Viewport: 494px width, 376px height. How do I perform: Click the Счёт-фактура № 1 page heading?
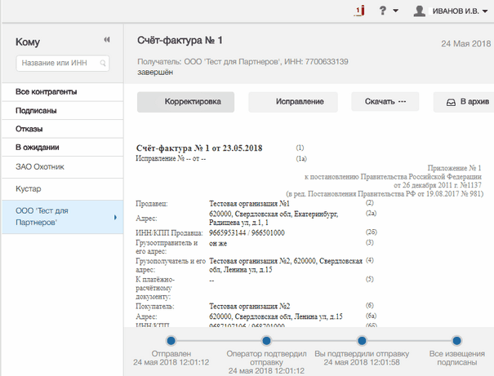tap(180, 40)
